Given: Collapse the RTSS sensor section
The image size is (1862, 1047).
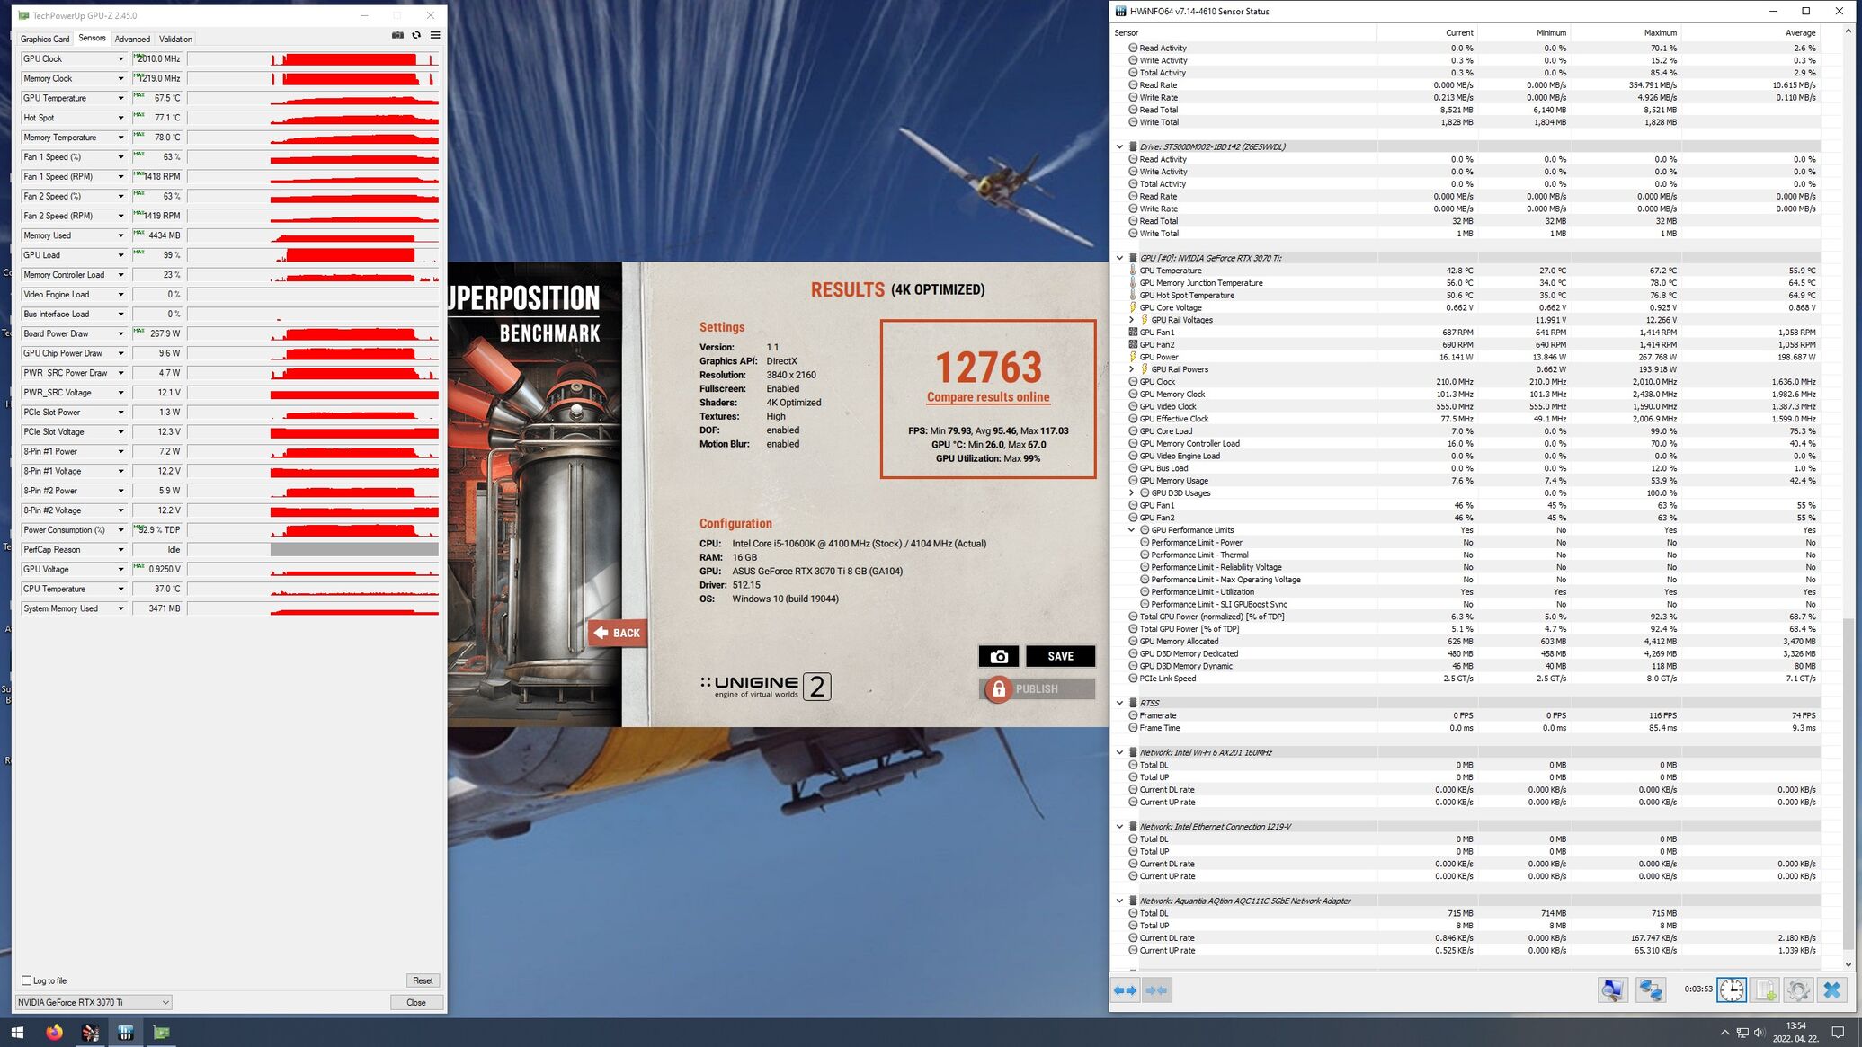Looking at the screenshot, I should coord(1119,703).
